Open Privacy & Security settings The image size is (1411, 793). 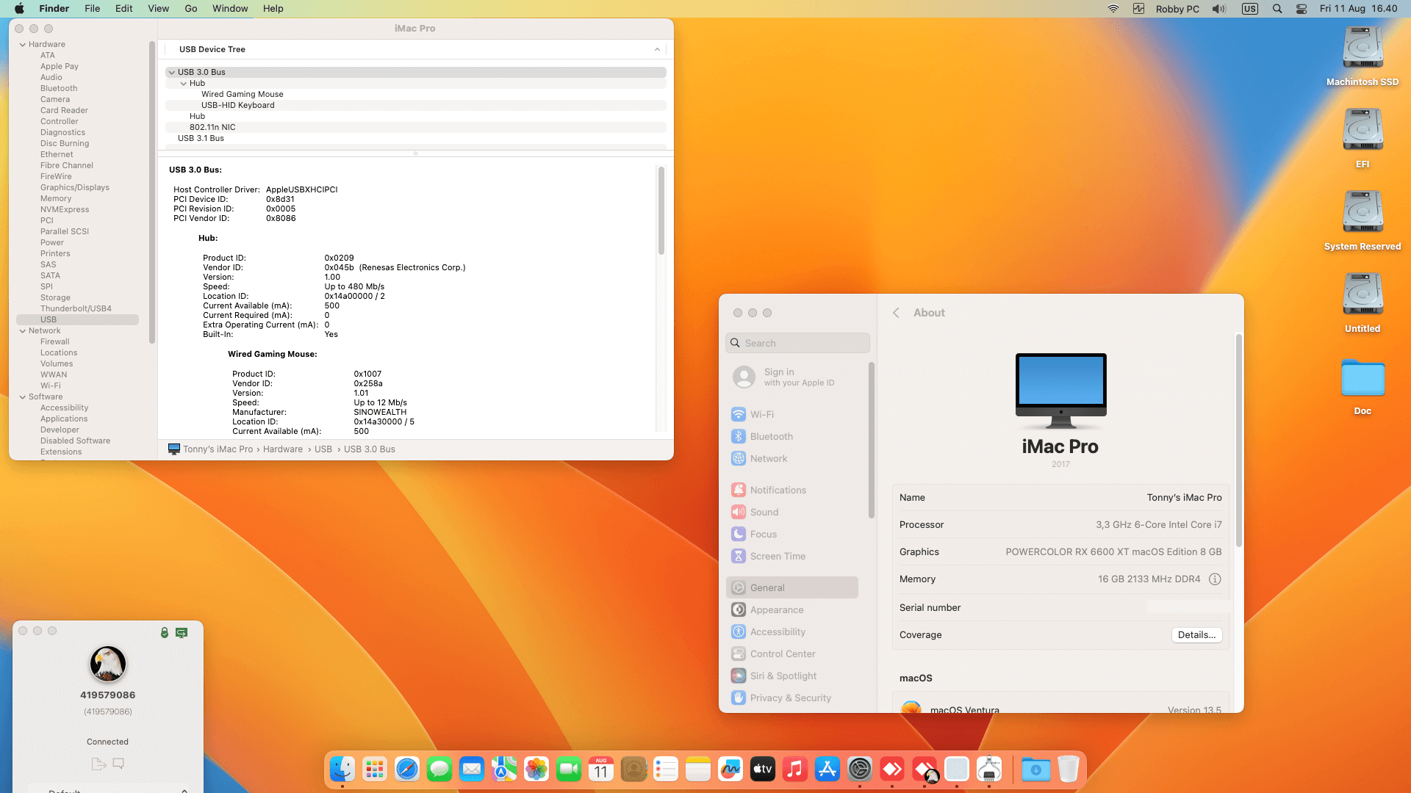coord(792,698)
